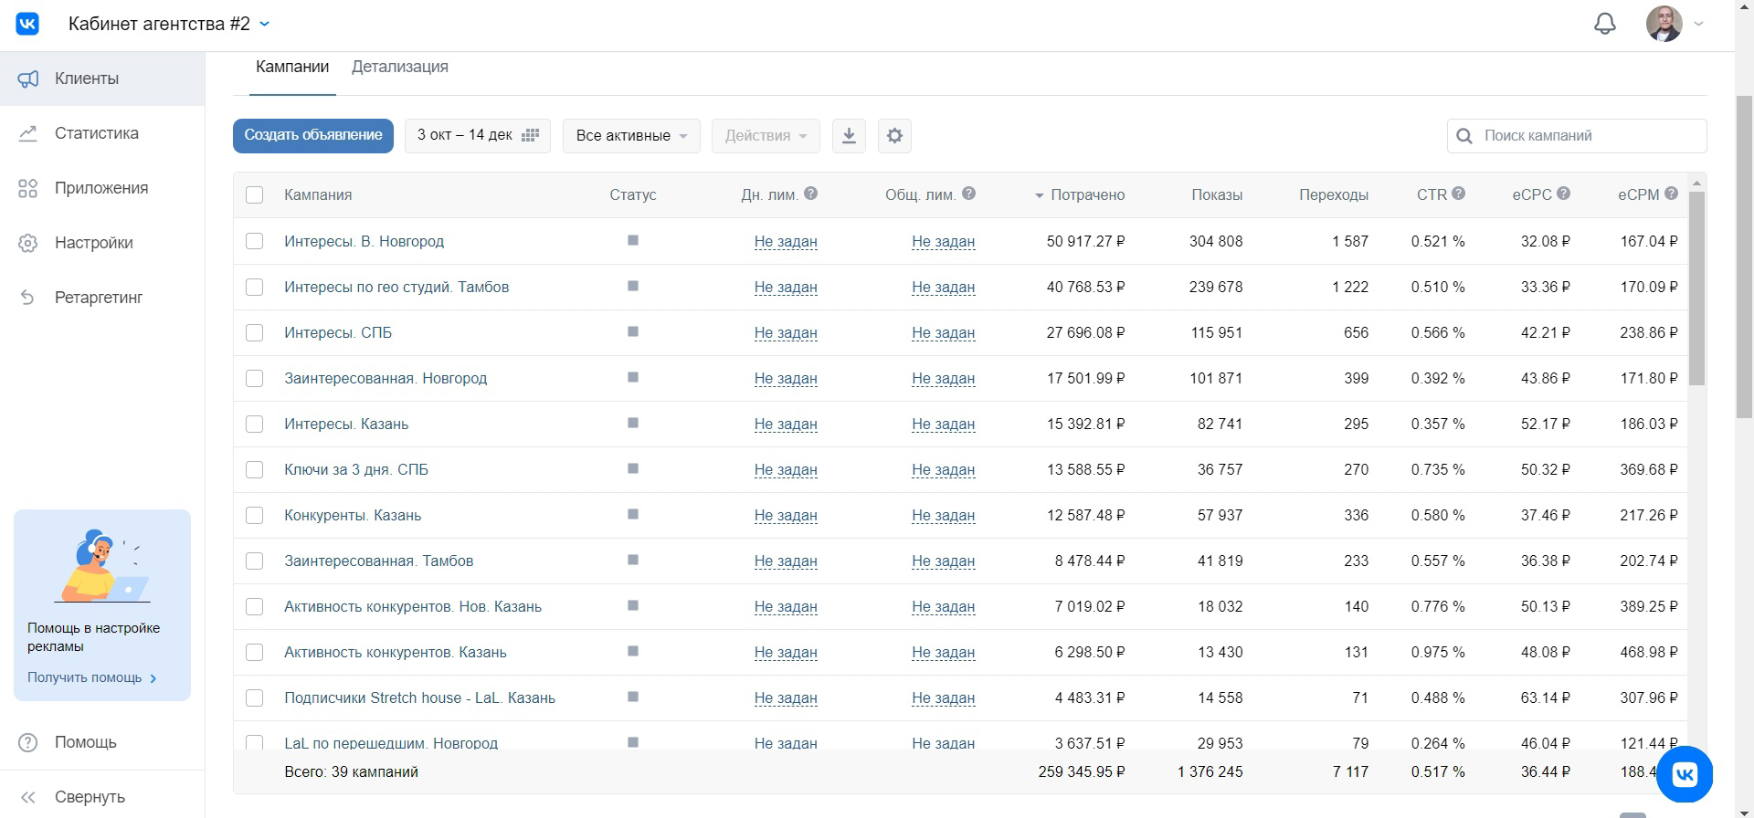This screenshot has height=818, width=1754.
Task: Open notifications bell
Action: tap(1605, 24)
